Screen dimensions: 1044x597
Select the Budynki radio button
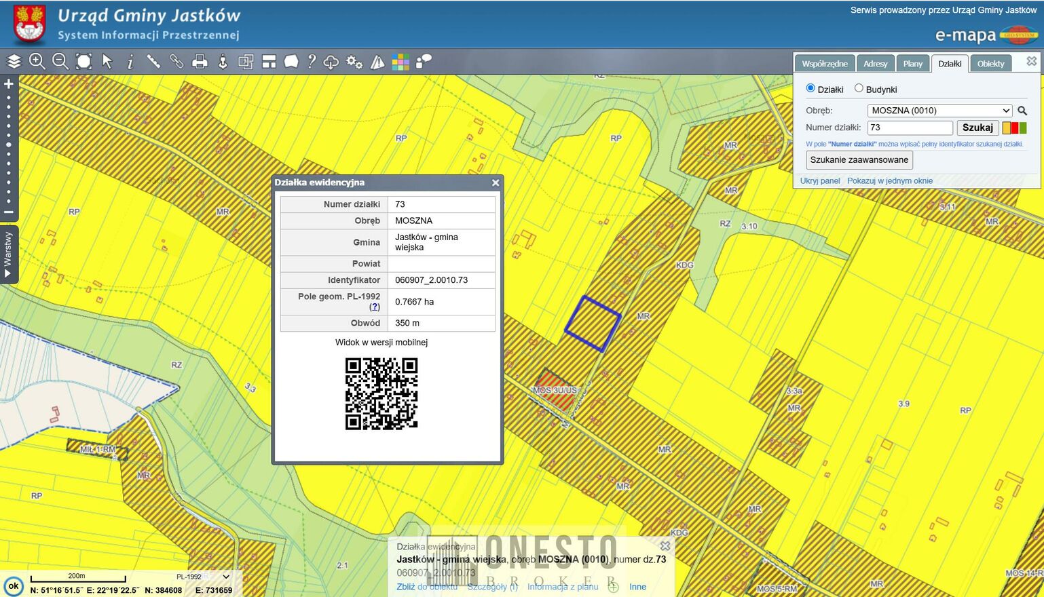(x=859, y=88)
